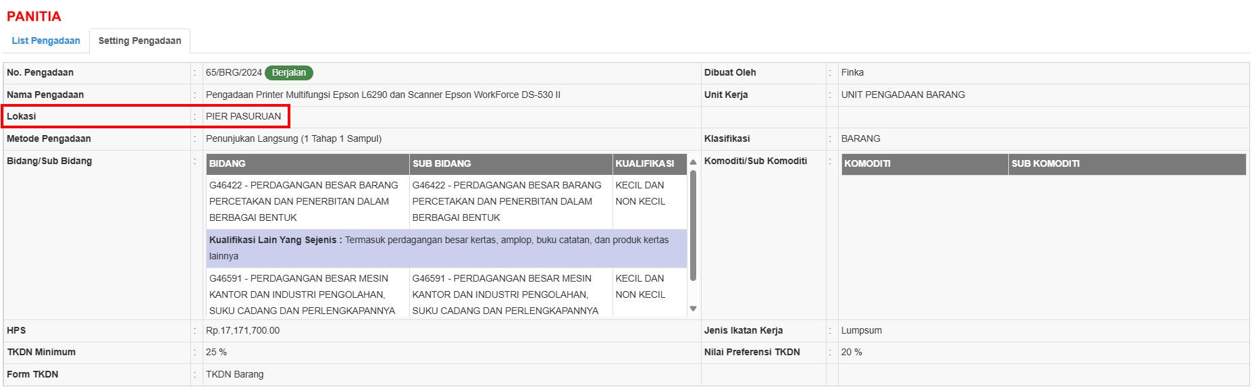The height and width of the screenshot is (389, 1252).
Task: Select the G46591 Sub Bidang entry
Action: coord(505,294)
